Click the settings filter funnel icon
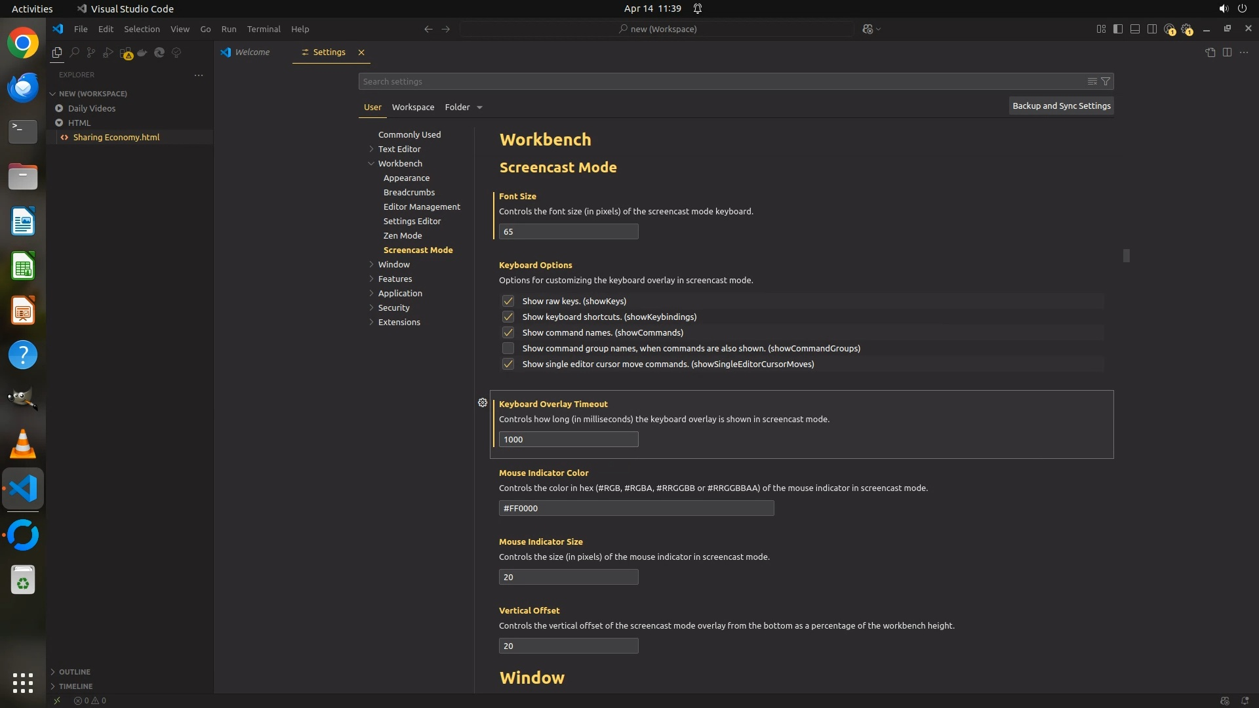The height and width of the screenshot is (708, 1259). [x=1106, y=81]
